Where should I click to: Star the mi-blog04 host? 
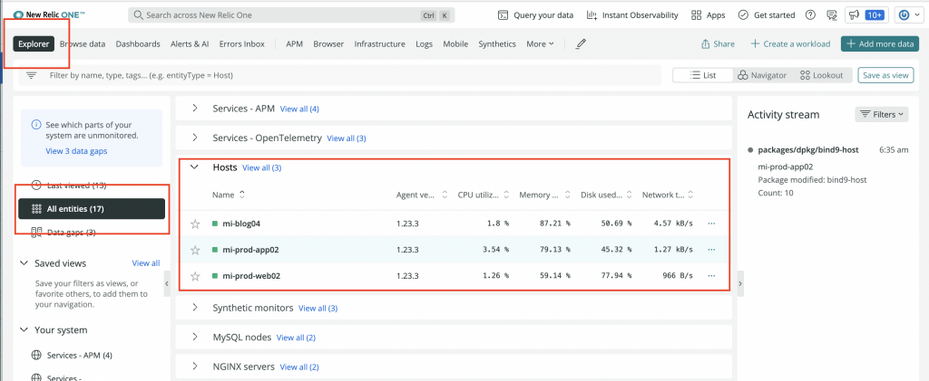[x=196, y=224]
